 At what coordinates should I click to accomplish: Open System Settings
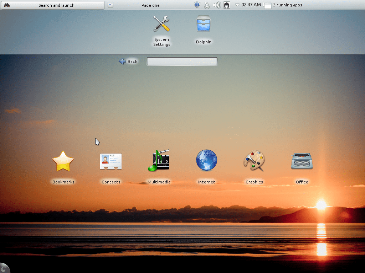pyautogui.click(x=161, y=28)
